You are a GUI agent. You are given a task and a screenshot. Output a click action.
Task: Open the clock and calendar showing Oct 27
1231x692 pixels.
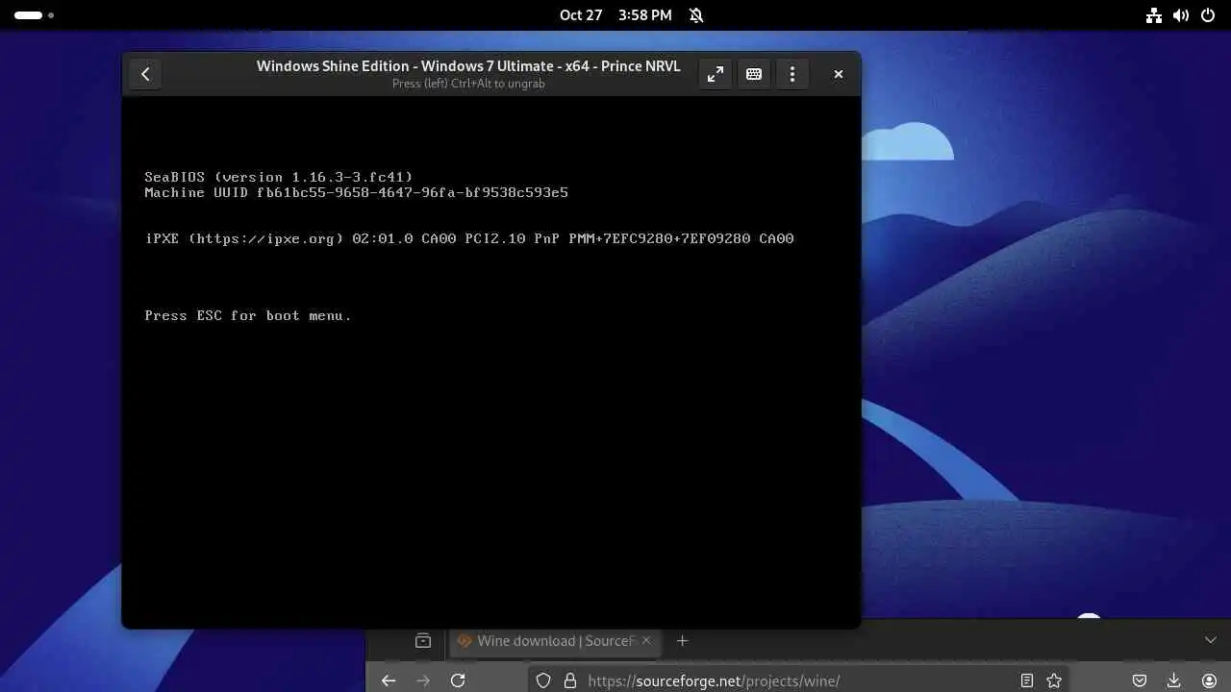pos(615,15)
